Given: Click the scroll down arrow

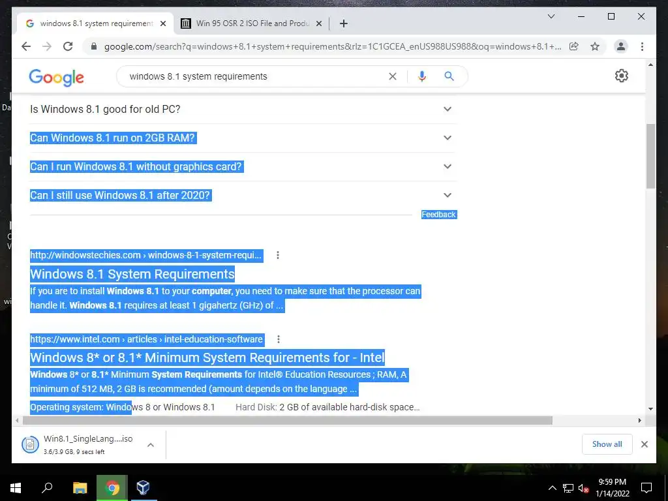Looking at the screenshot, I should [x=650, y=408].
